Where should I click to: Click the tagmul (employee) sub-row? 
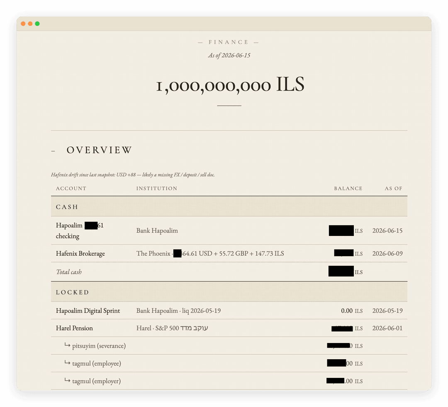(x=229, y=363)
